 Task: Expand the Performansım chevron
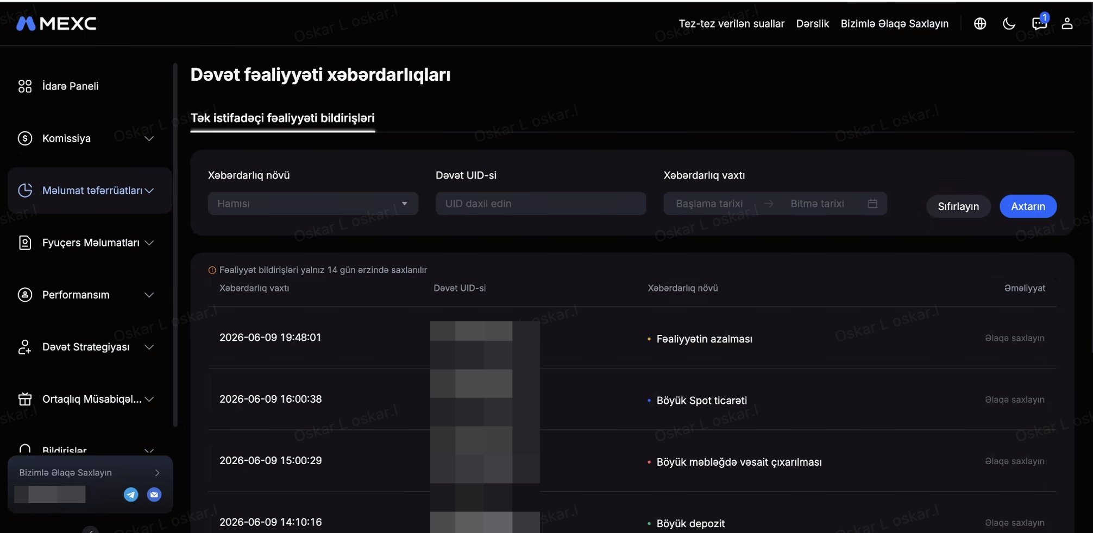(x=149, y=295)
